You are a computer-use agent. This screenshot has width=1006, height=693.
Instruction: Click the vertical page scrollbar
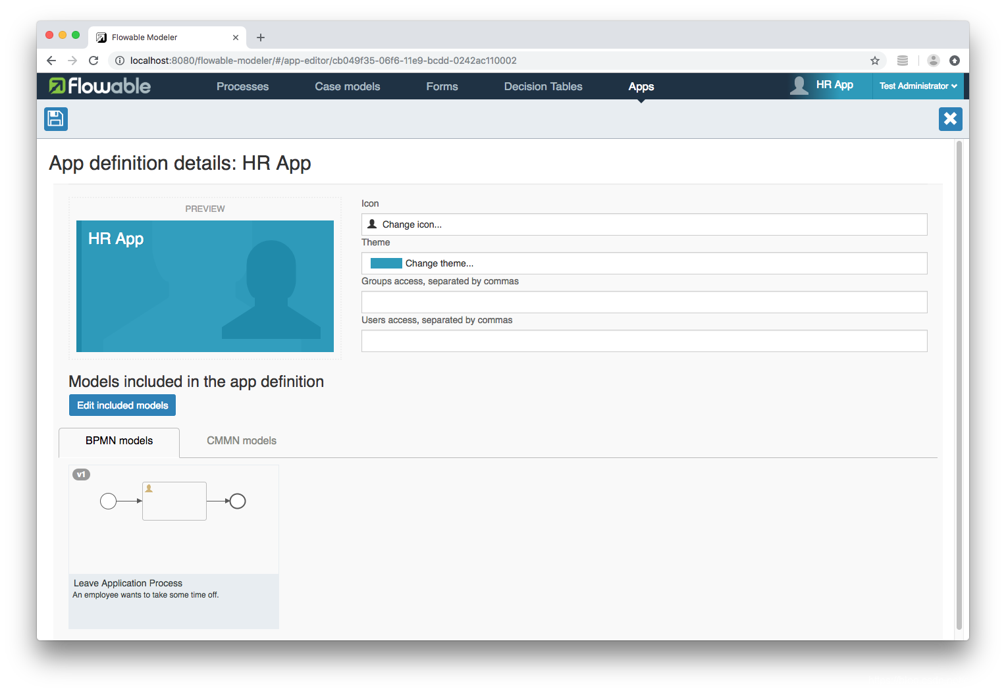coord(959,386)
